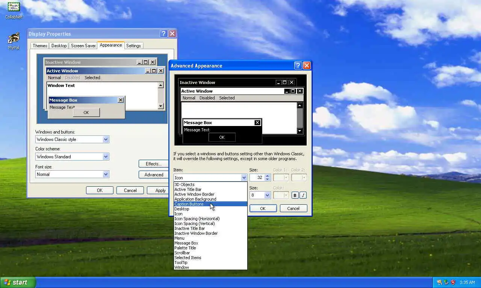
Task: Increase item Size with up spinner
Action: [x=267, y=176]
